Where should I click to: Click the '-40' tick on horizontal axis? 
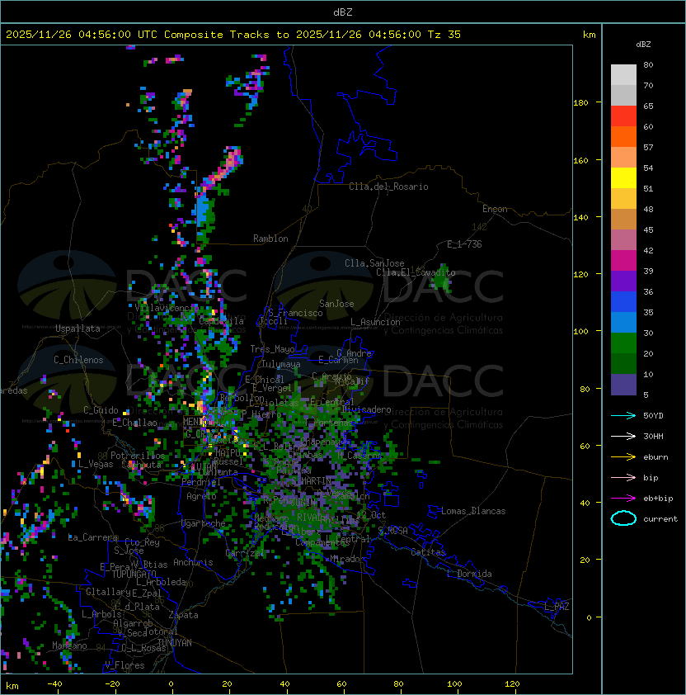point(55,684)
